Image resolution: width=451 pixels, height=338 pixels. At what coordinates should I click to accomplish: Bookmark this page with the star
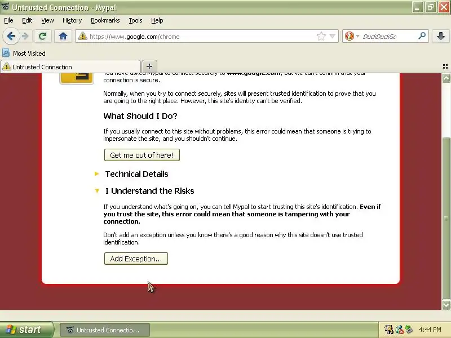321,37
